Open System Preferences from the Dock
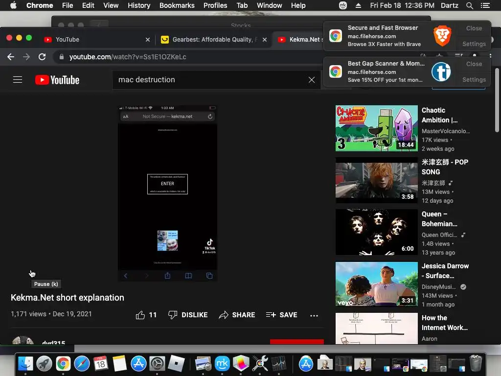 pyautogui.click(x=157, y=364)
